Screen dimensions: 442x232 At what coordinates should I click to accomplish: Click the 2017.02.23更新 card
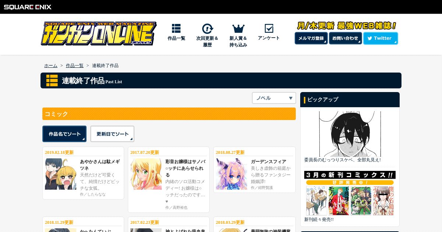point(169,225)
